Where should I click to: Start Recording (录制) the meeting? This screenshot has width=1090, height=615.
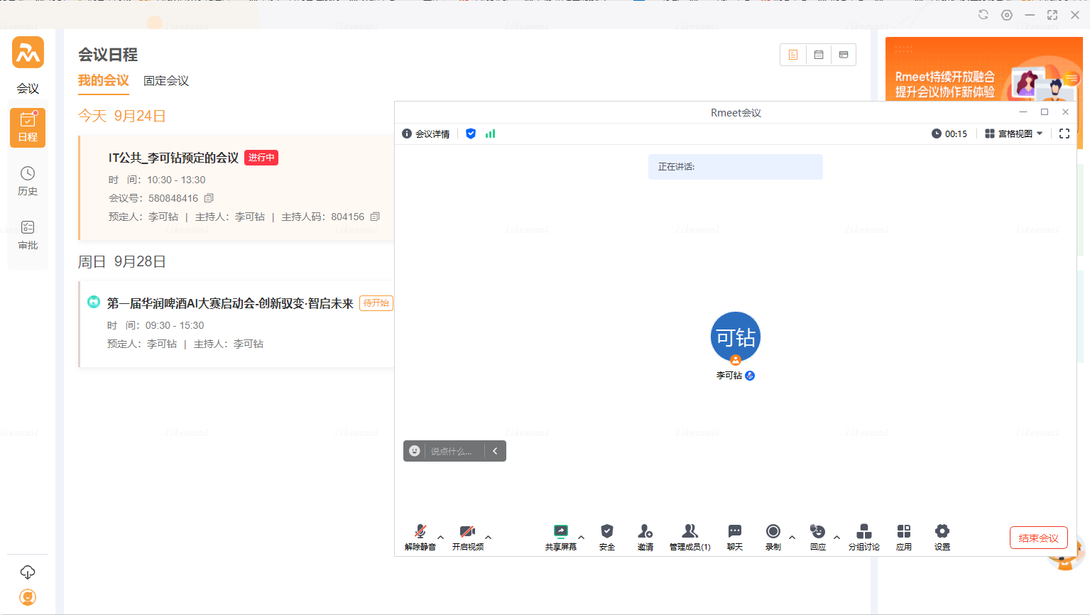pyautogui.click(x=773, y=536)
